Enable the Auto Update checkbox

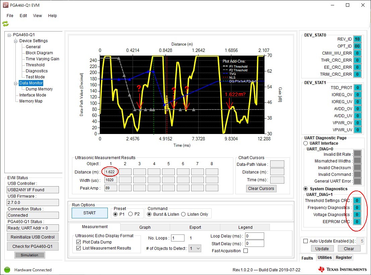pyautogui.click(x=306, y=241)
